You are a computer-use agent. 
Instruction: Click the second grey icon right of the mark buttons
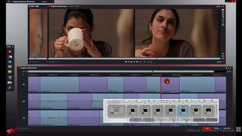151,62
